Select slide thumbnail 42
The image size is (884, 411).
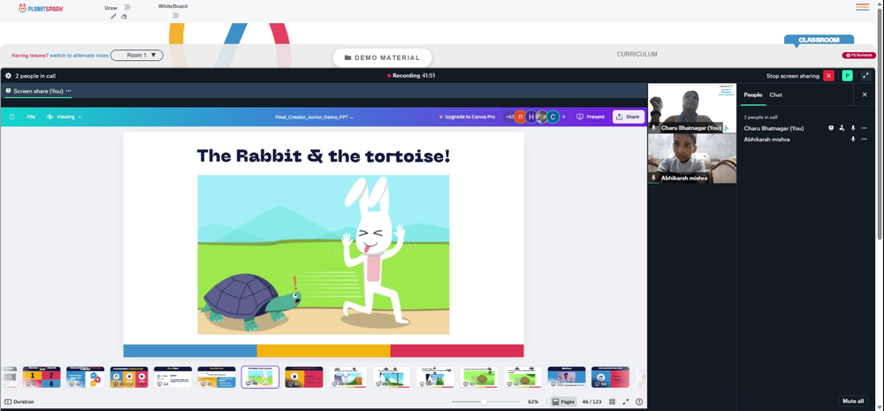pos(85,377)
